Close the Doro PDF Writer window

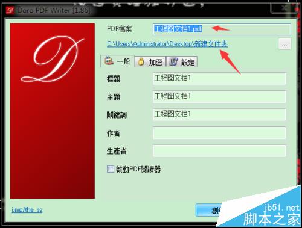tap(284, 8)
